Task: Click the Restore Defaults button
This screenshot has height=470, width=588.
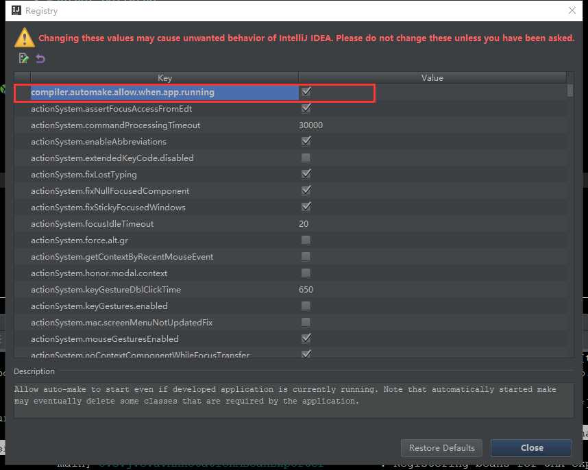Action: (x=441, y=448)
